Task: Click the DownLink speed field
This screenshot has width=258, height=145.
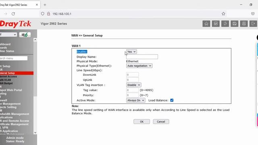Action: [x=133, y=75]
